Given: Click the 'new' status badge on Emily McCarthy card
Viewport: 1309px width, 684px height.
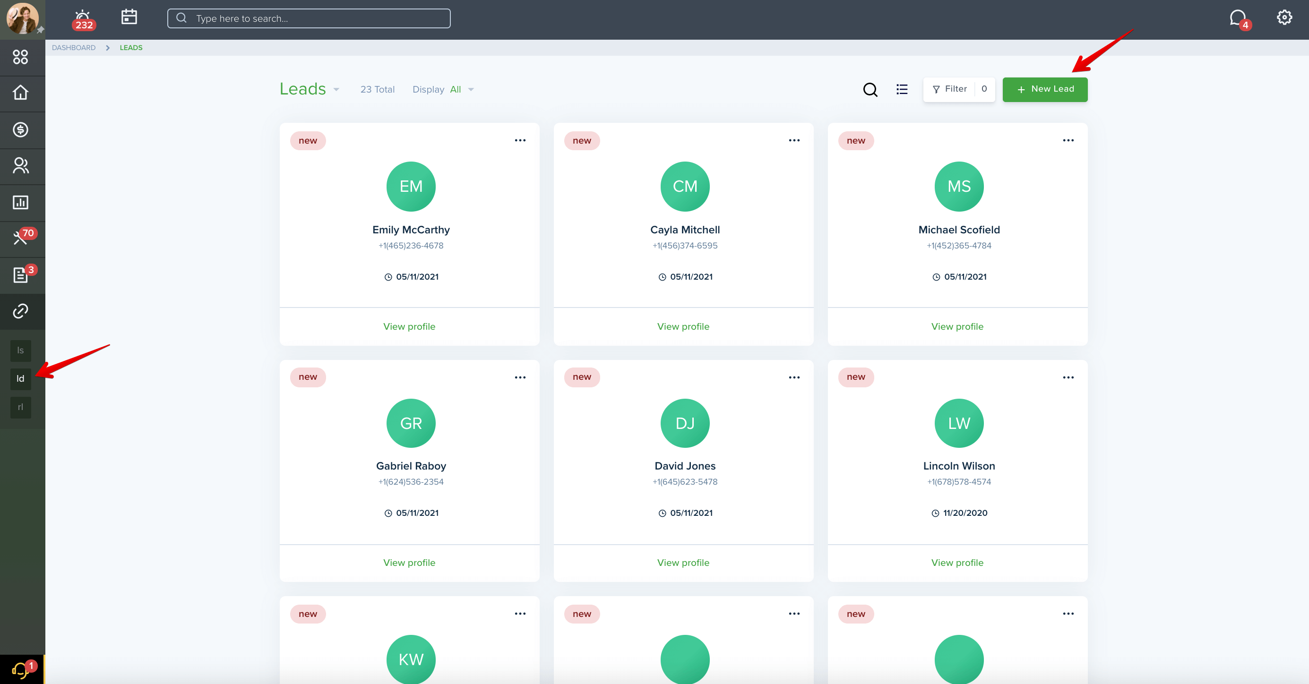Looking at the screenshot, I should tap(308, 141).
